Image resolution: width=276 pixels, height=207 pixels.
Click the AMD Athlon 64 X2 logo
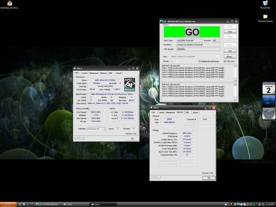tap(130, 85)
